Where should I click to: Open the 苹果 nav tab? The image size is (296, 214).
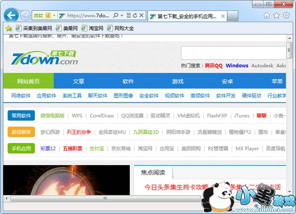click(x=277, y=81)
